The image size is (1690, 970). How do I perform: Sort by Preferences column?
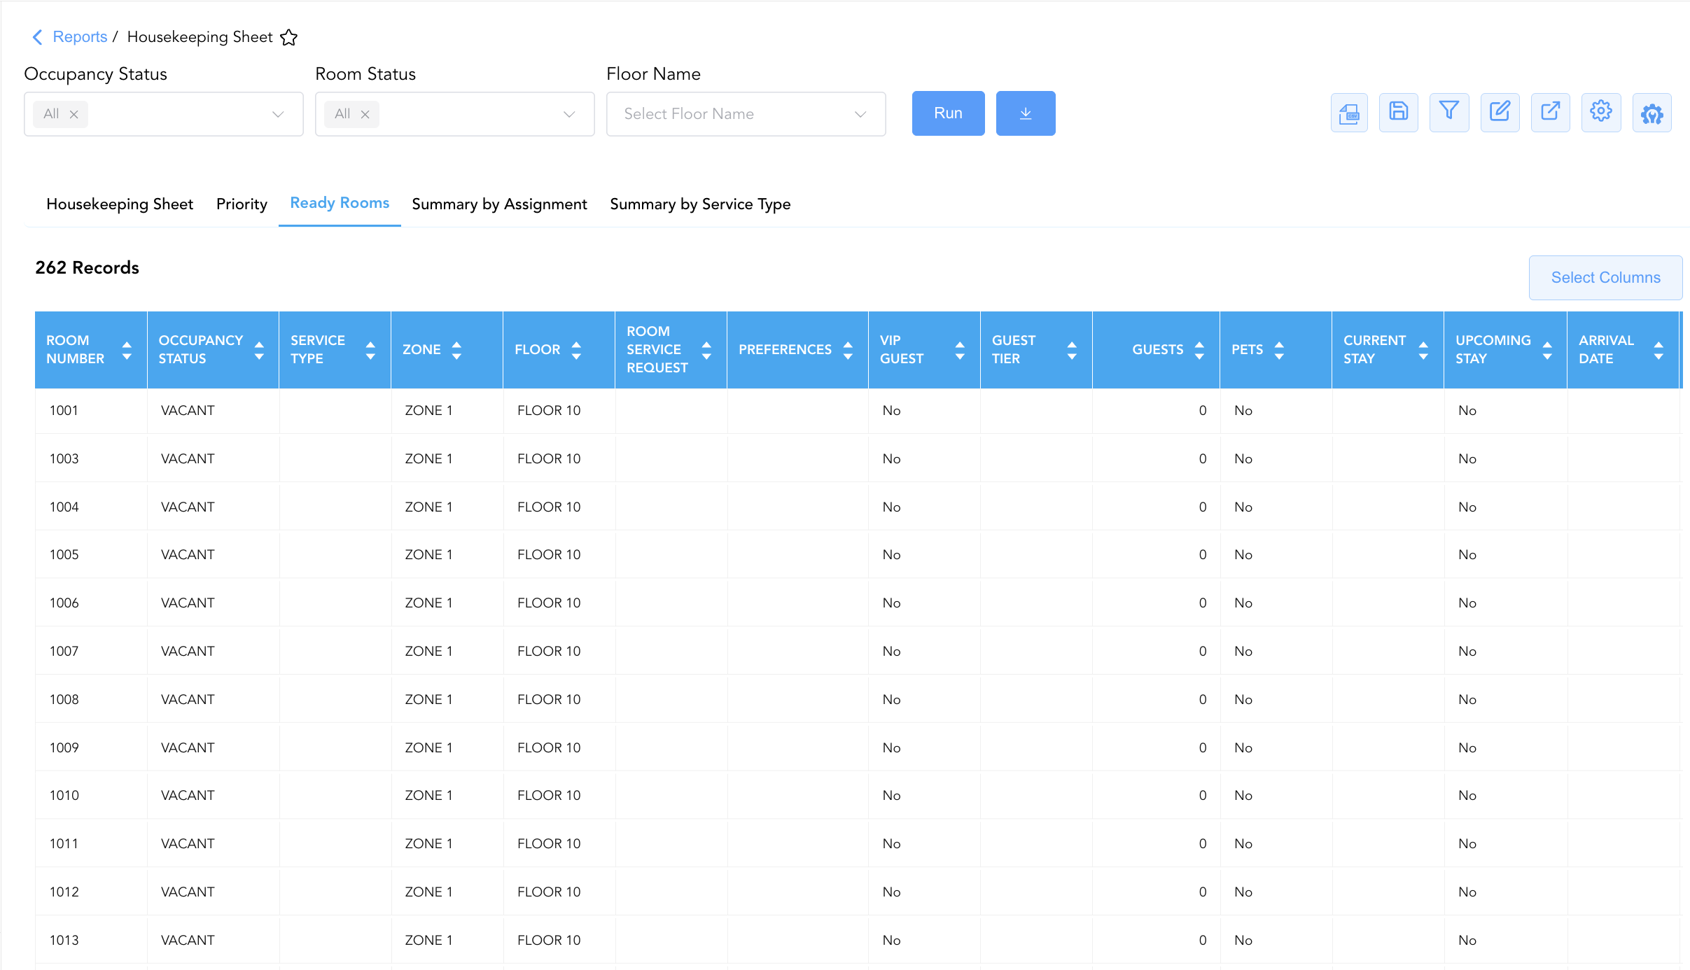click(848, 350)
